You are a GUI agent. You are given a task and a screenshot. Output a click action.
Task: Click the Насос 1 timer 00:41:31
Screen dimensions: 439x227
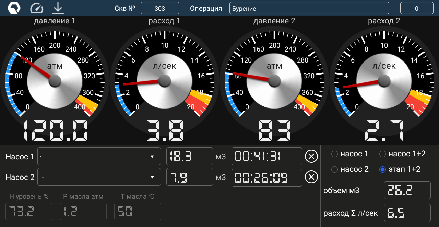point(266,157)
